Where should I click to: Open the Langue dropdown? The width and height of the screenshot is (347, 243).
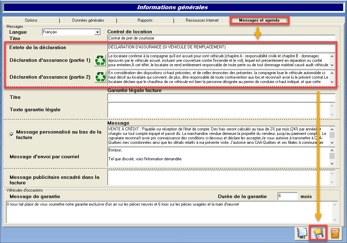click(97, 32)
